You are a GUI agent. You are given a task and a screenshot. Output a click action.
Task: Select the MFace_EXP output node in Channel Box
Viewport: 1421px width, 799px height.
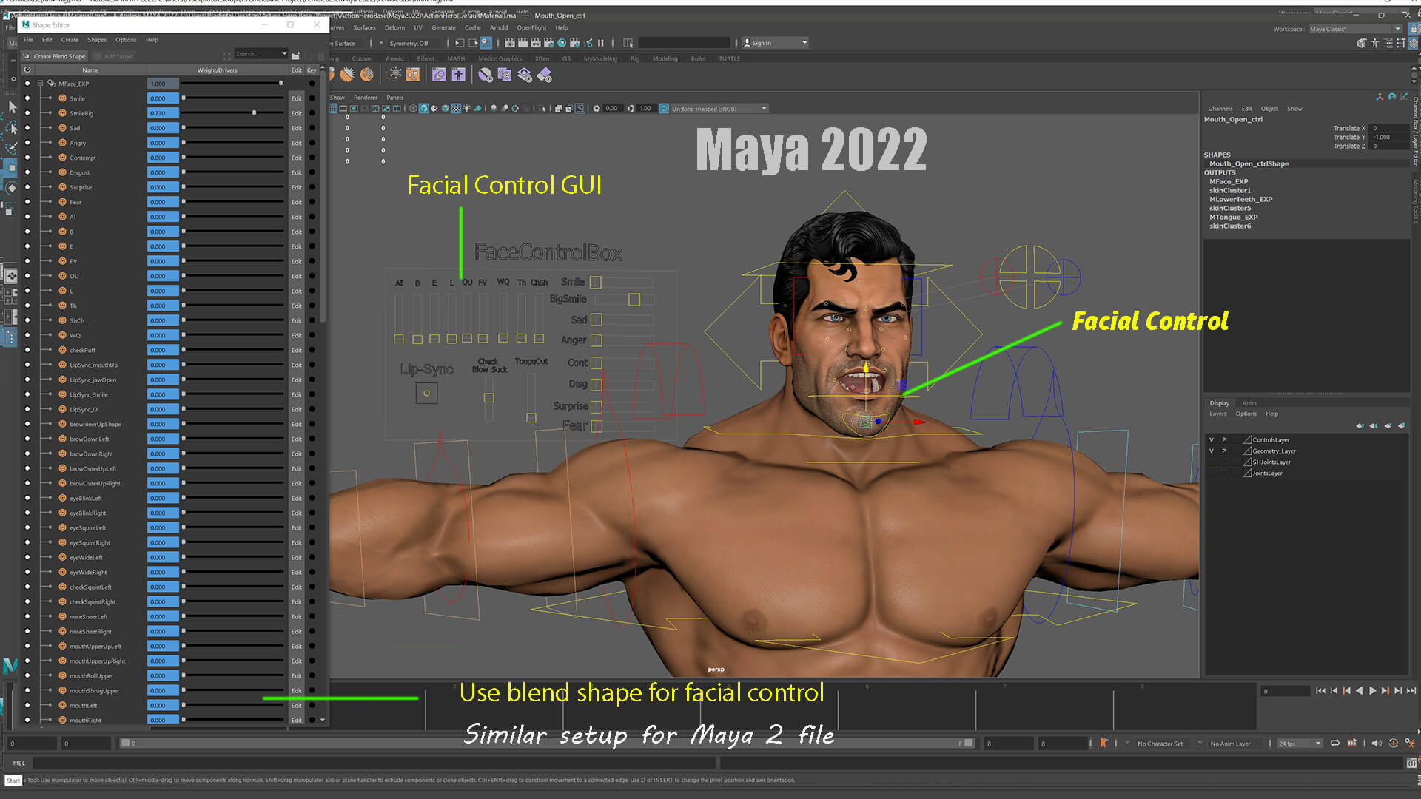pos(1229,182)
